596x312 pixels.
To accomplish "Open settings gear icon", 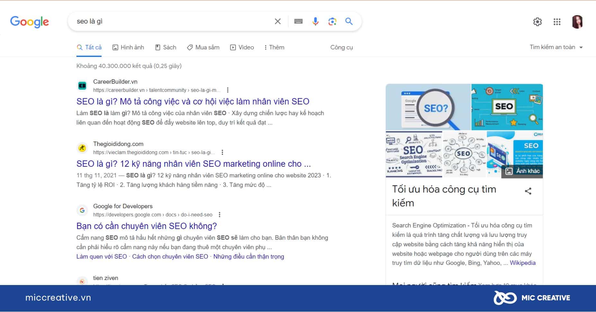I will point(538,22).
